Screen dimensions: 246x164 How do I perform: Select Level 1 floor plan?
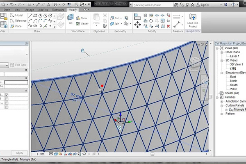(235, 56)
